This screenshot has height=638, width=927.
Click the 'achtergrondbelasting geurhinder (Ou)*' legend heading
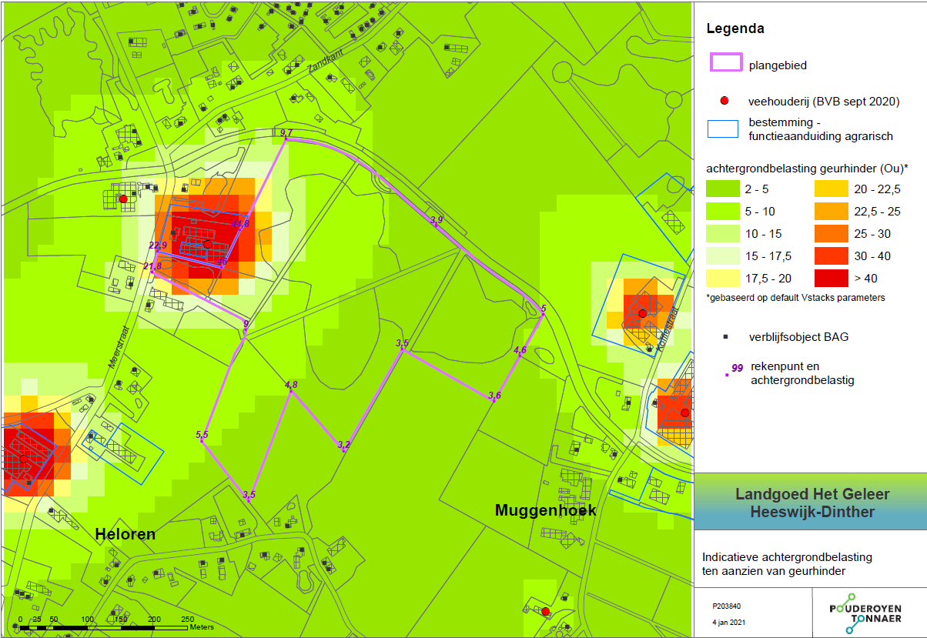(x=808, y=168)
